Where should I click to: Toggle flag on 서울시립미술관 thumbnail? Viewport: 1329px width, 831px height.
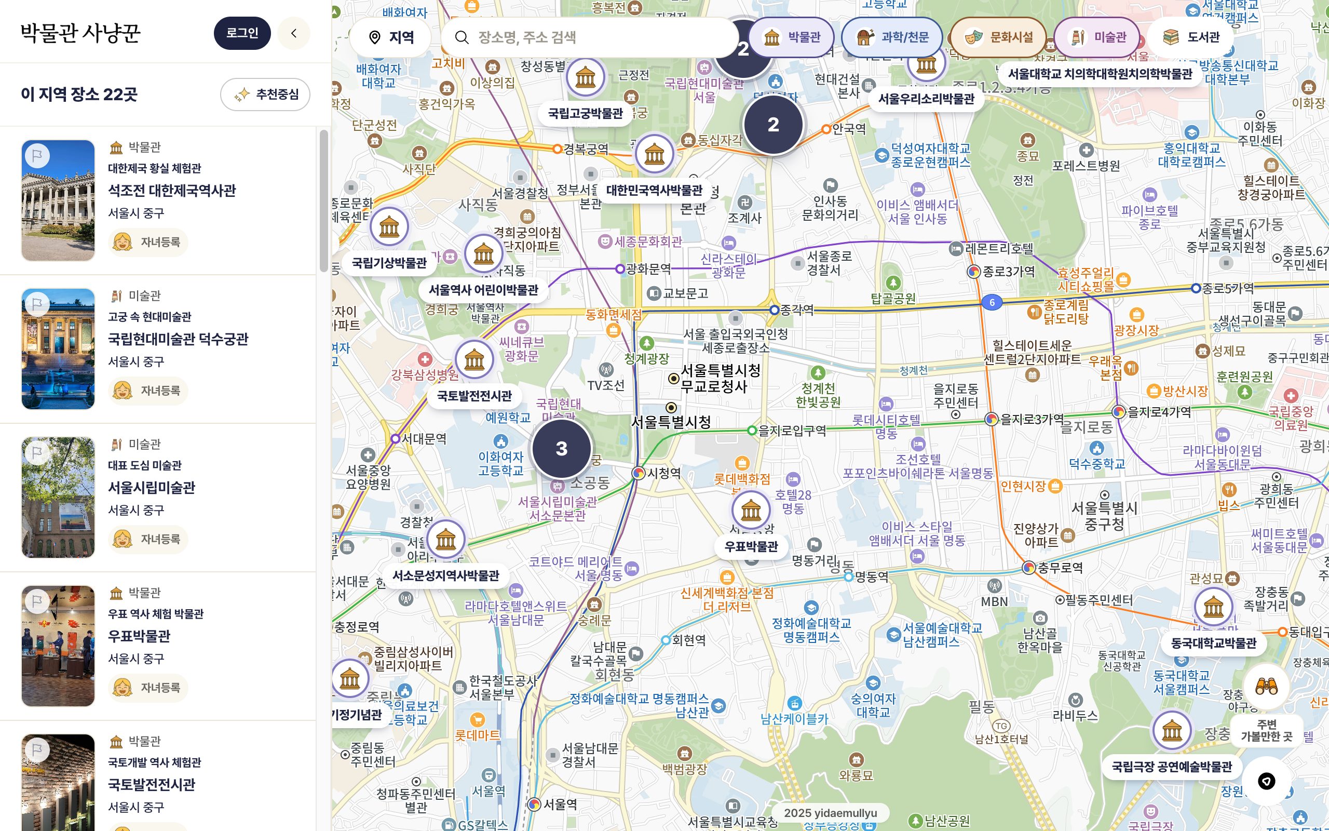coord(37,452)
